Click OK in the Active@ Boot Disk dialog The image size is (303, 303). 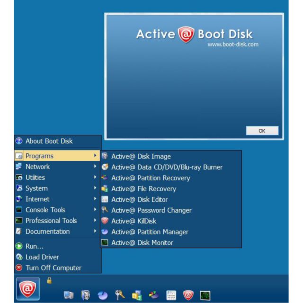[262, 131]
